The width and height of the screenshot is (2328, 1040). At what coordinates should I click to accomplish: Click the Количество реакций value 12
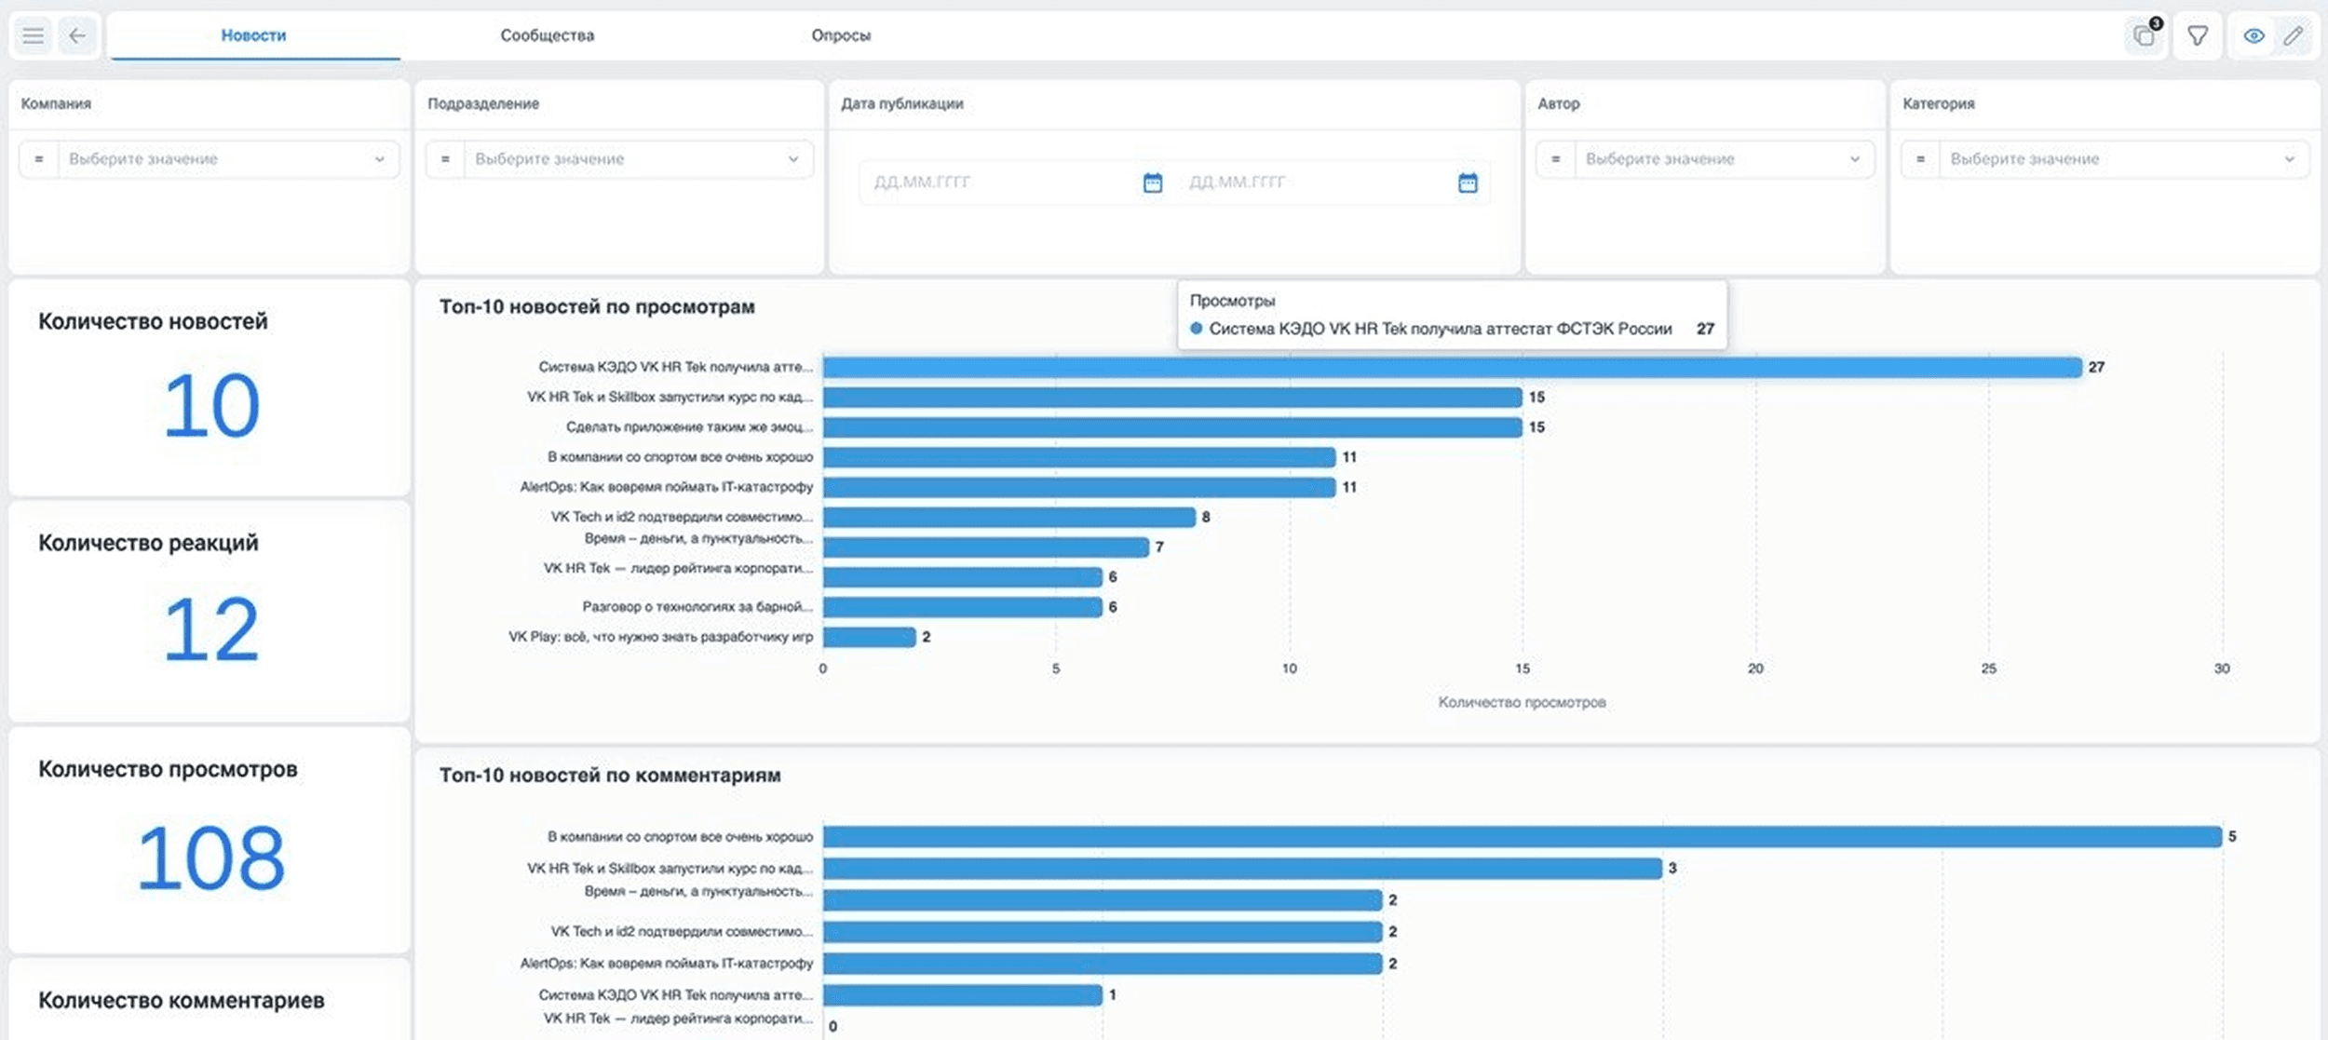211,630
